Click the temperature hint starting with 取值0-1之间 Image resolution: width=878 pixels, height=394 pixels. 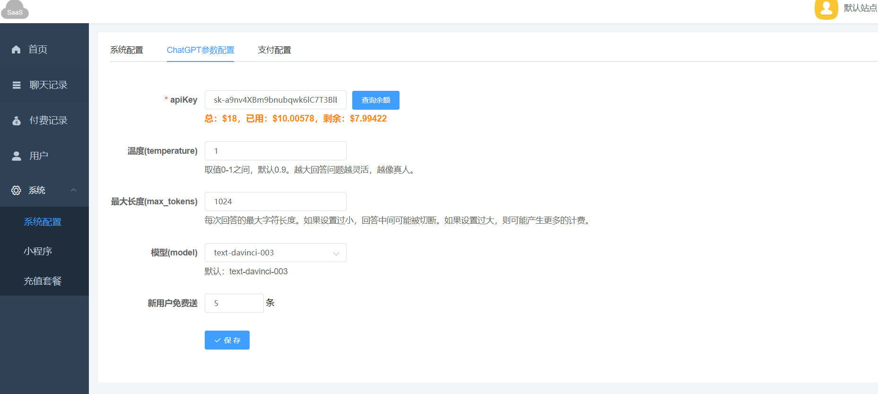[311, 170]
